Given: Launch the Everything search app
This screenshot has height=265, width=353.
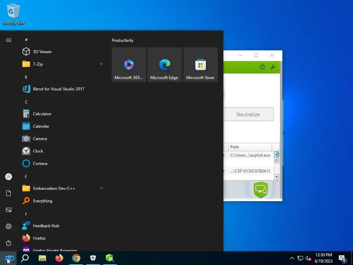Looking at the screenshot, I should tap(63, 200).
